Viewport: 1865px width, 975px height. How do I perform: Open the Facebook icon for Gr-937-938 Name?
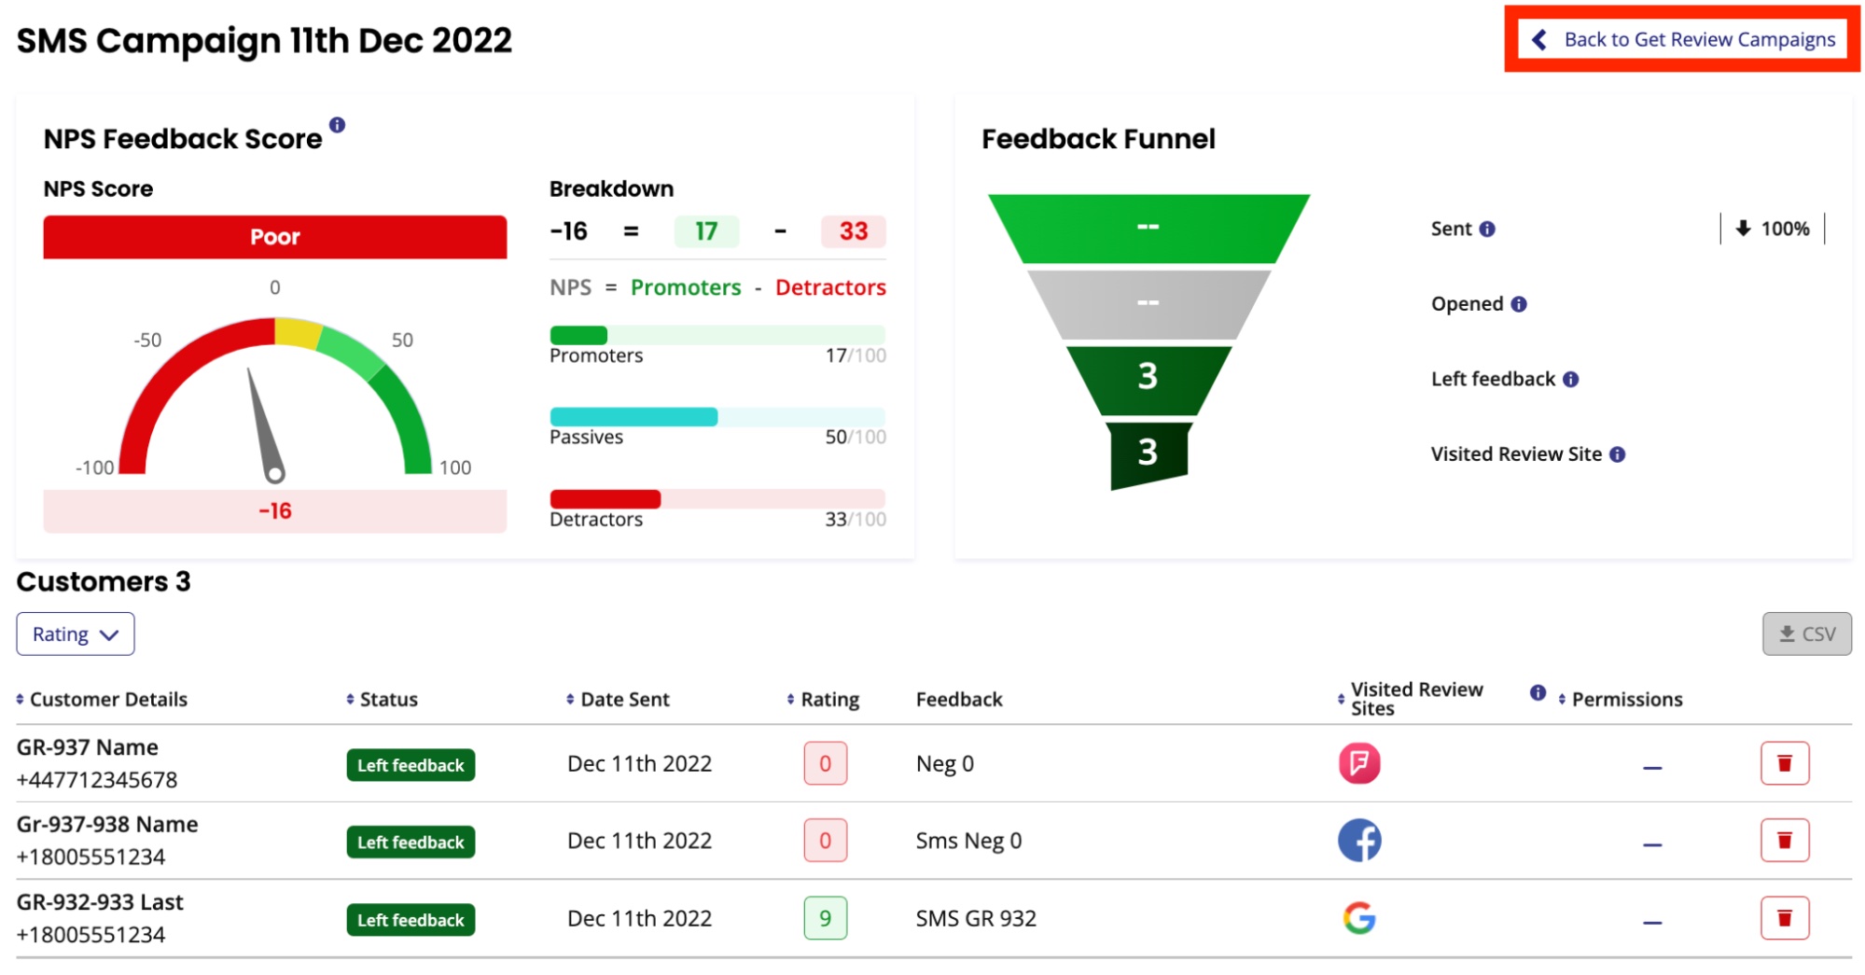coord(1359,841)
